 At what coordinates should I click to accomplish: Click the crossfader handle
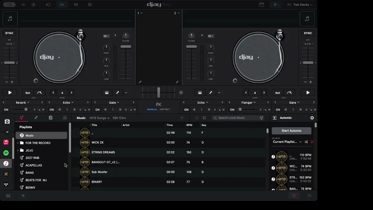pyautogui.click(x=159, y=92)
